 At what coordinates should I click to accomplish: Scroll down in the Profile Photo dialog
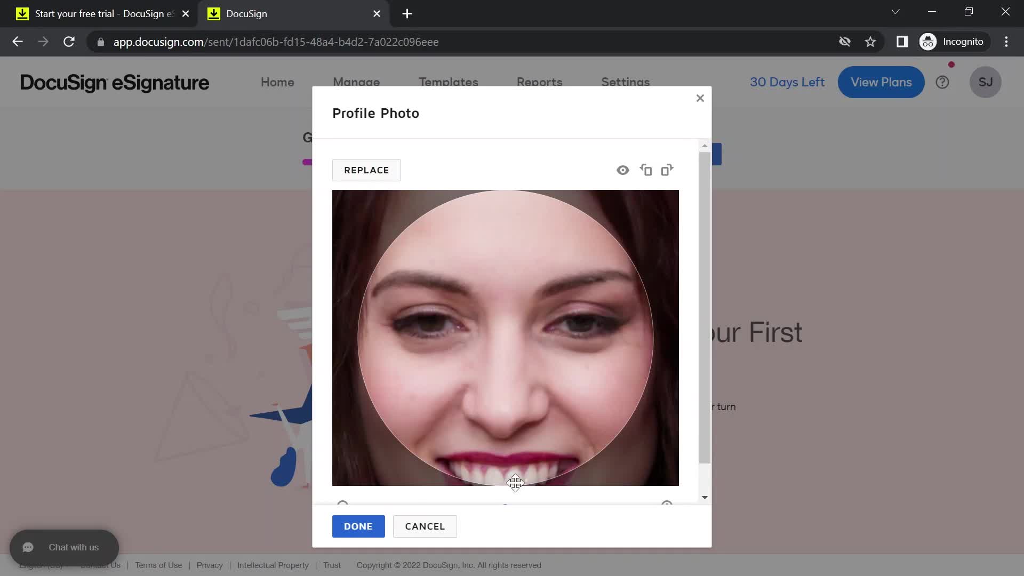705,497
